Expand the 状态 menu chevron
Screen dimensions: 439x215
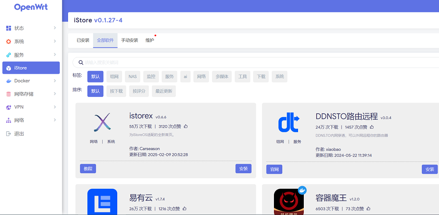point(55,28)
